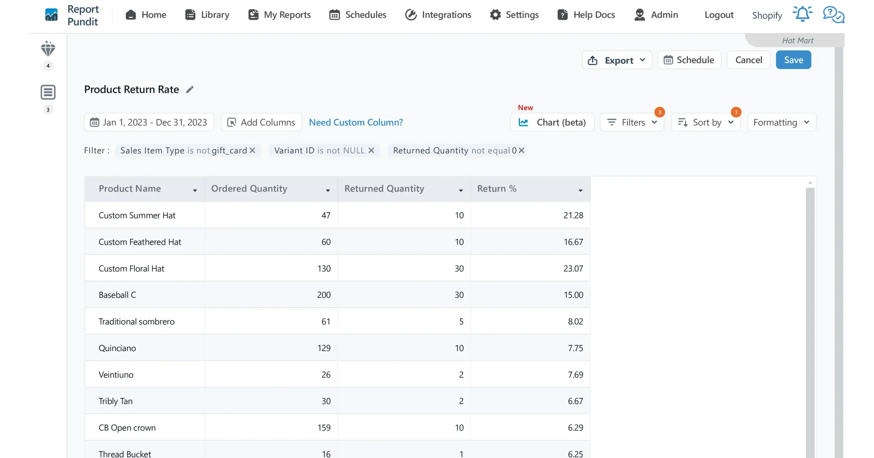Open the Sort by dropdown
Image resolution: width=874 pixels, height=458 pixels.
(705, 122)
